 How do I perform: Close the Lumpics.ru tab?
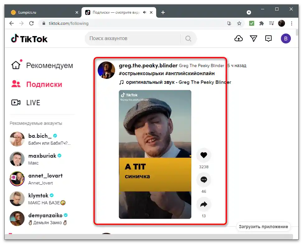(77, 12)
